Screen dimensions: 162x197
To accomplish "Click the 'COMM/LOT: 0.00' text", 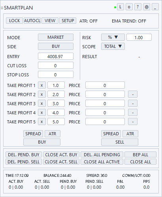I will pyautogui.click(x=136, y=175).
